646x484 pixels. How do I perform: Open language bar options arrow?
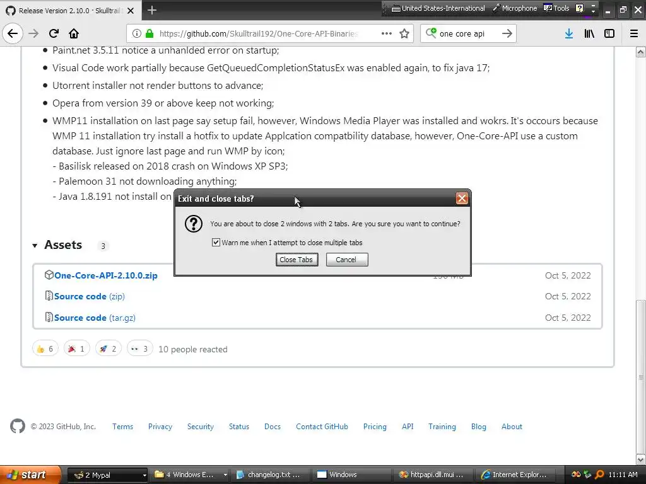point(593,11)
